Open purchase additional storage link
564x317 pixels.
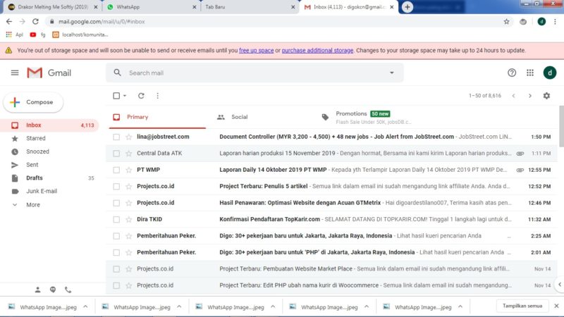(x=317, y=51)
